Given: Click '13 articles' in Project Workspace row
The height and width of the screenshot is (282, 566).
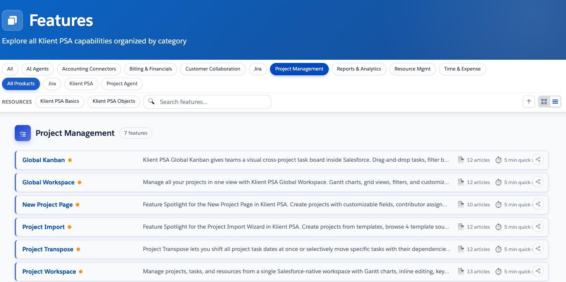Looking at the screenshot, I should (x=478, y=272).
